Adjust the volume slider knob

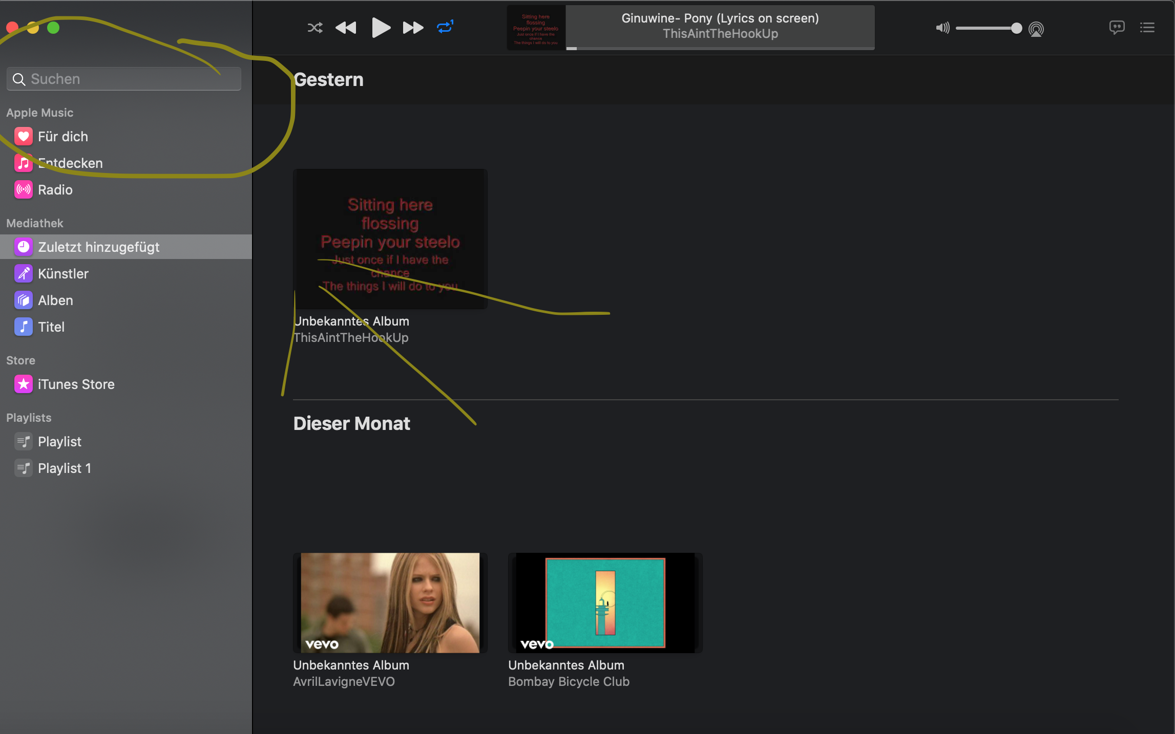point(1016,28)
